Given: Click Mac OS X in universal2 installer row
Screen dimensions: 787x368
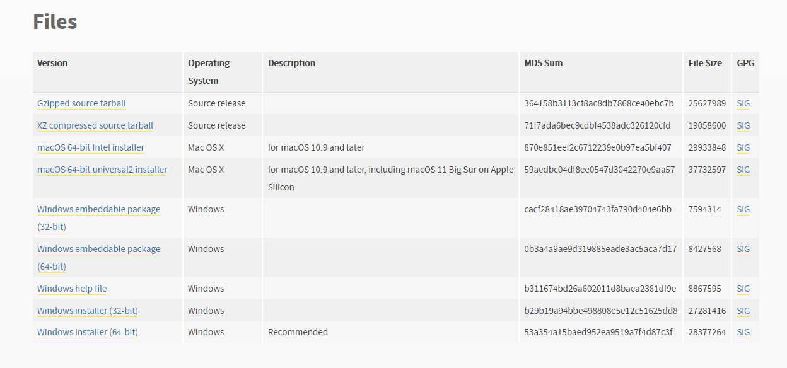Looking at the screenshot, I should [206, 170].
